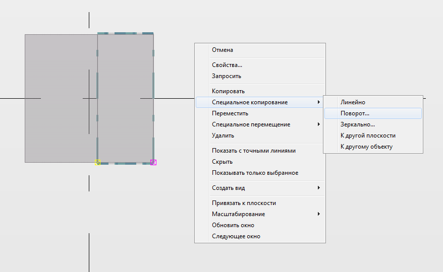This screenshot has height=272, width=443.
Task: Choose Линейно in the copy submenu
Action: click(353, 102)
